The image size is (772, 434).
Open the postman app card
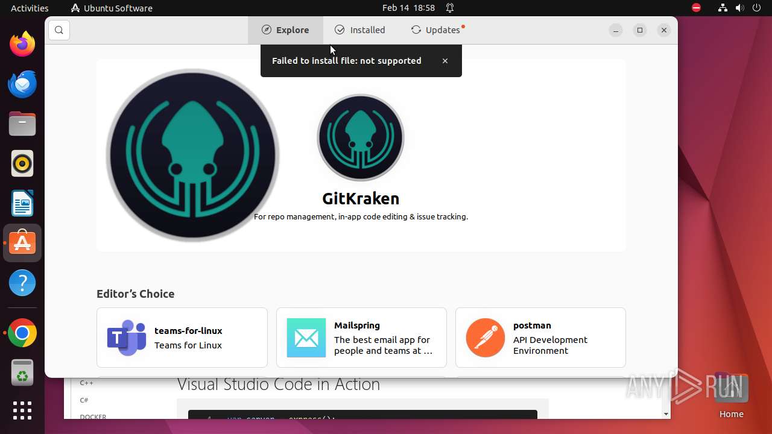(540, 338)
